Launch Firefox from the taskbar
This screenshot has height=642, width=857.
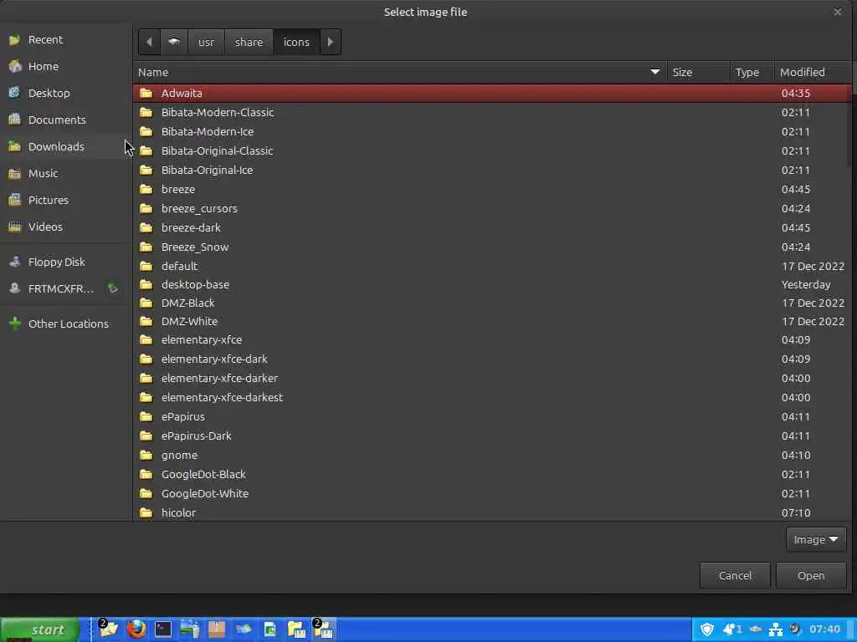(136, 629)
